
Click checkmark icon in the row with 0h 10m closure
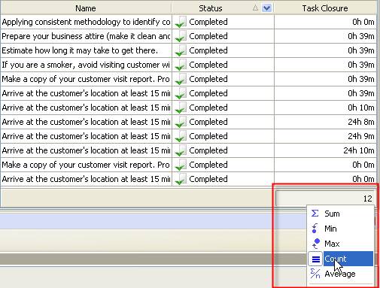(181, 108)
